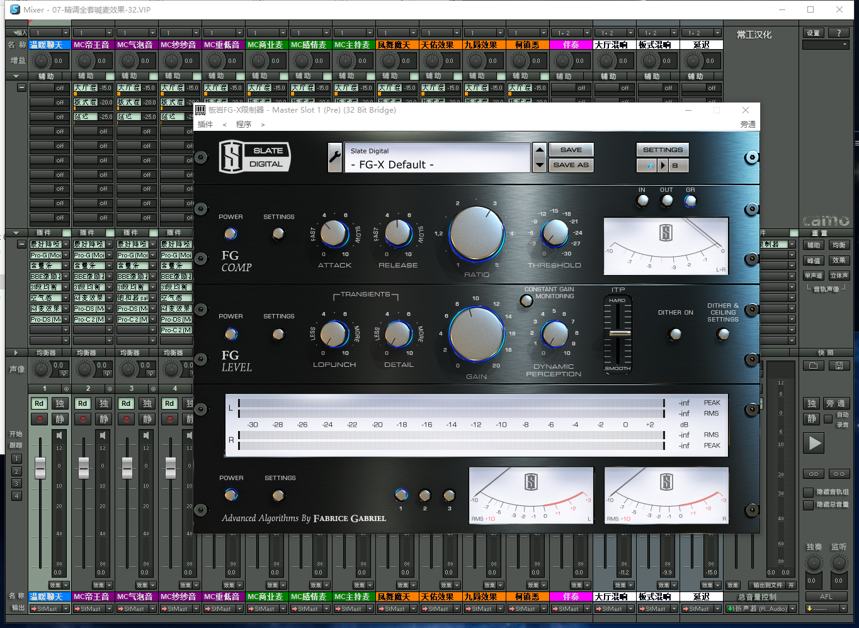
Task: Select the OUT meter mode LED
Action: point(666,201)
